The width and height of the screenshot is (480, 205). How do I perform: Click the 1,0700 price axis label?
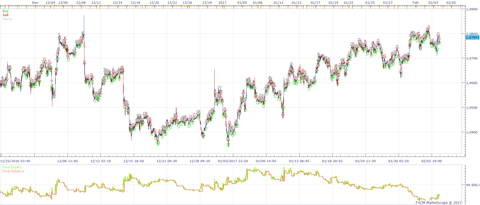point(472,58)
